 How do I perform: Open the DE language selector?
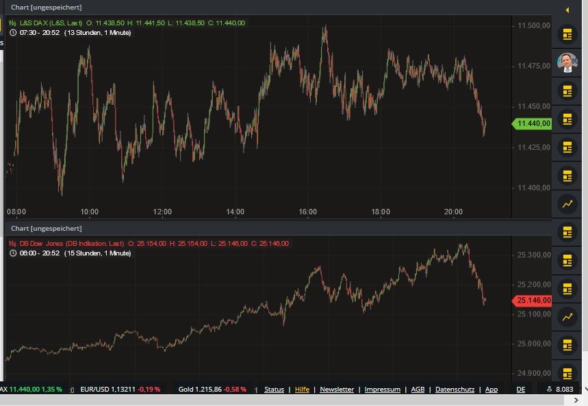[x=521, y=389]
